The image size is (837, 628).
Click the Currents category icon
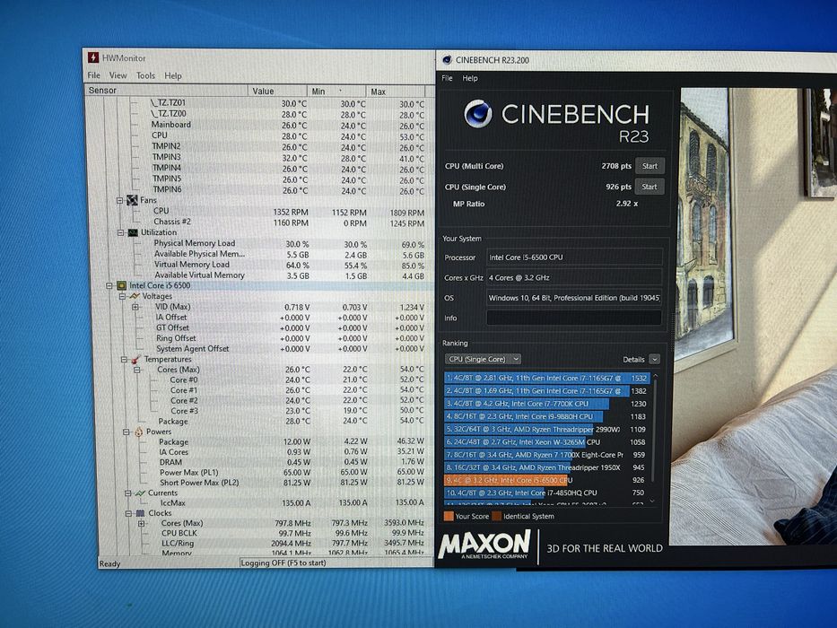pyautogui.click(x=140, y=493)
